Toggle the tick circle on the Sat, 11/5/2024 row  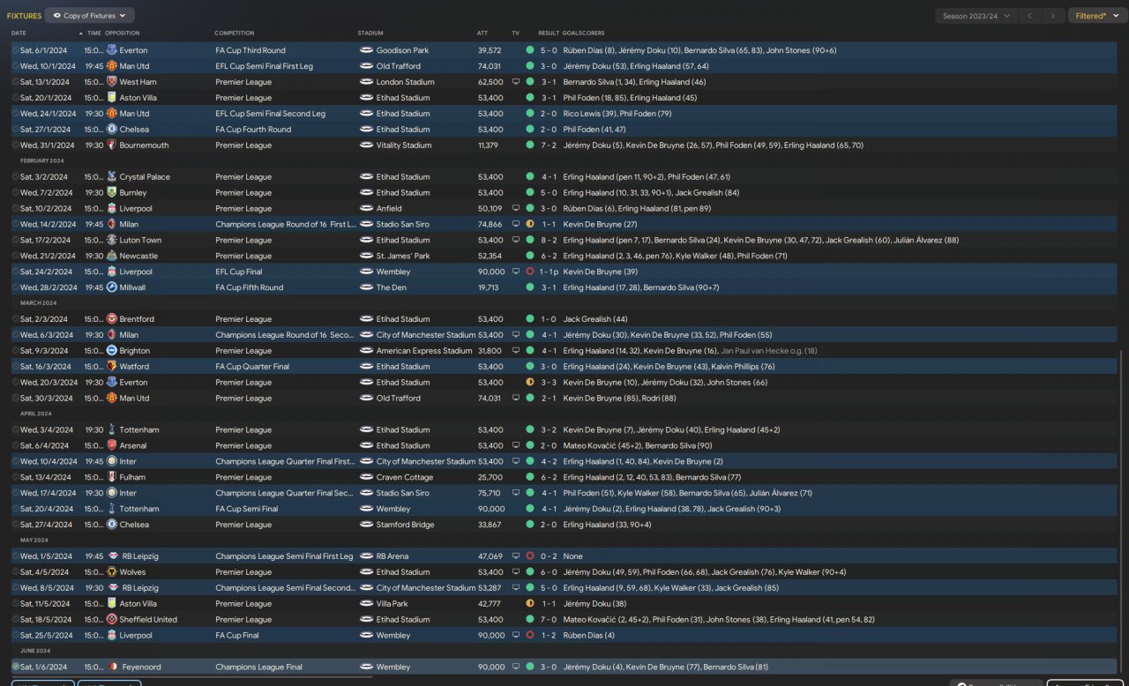pos(15,604)
